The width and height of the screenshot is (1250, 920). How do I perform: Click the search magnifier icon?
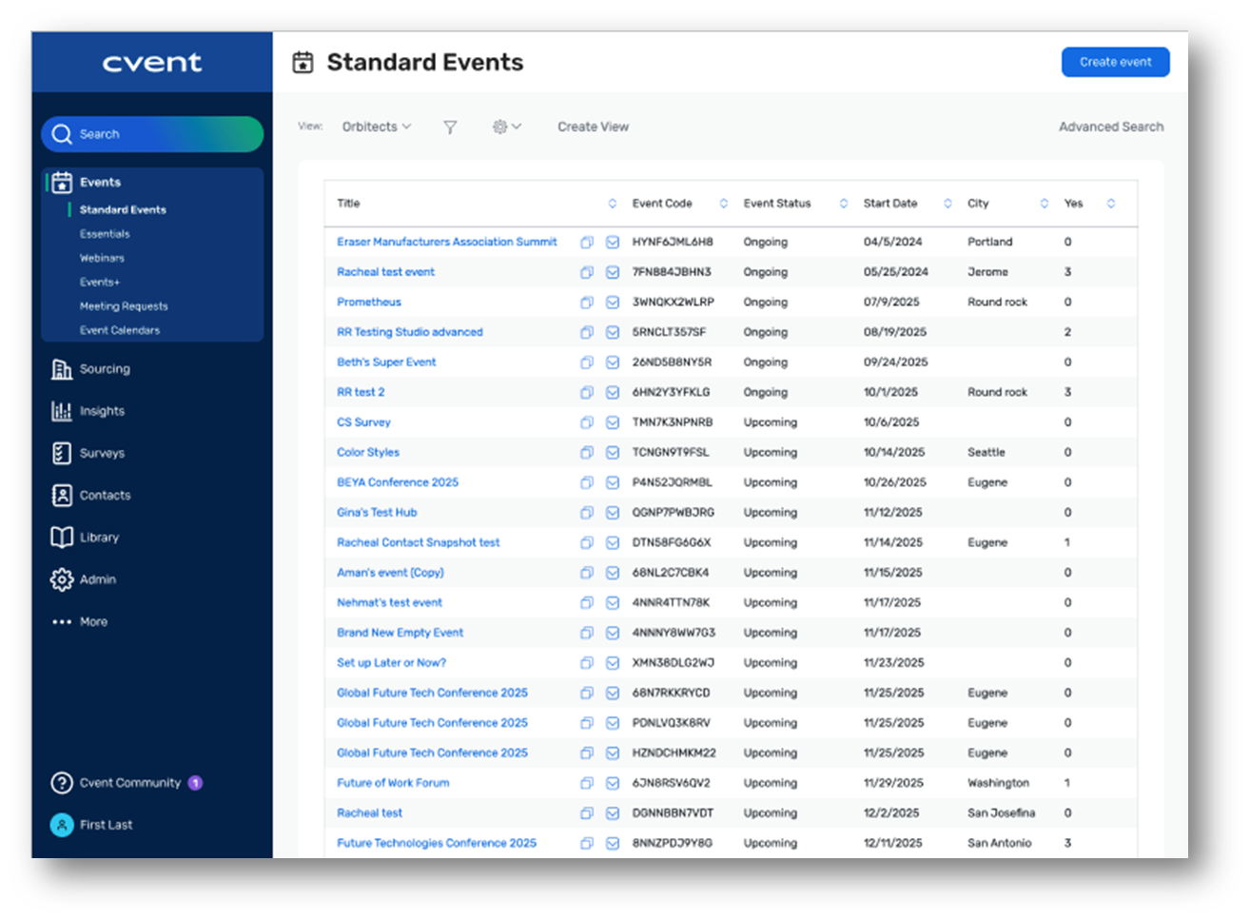click(62, 134)
